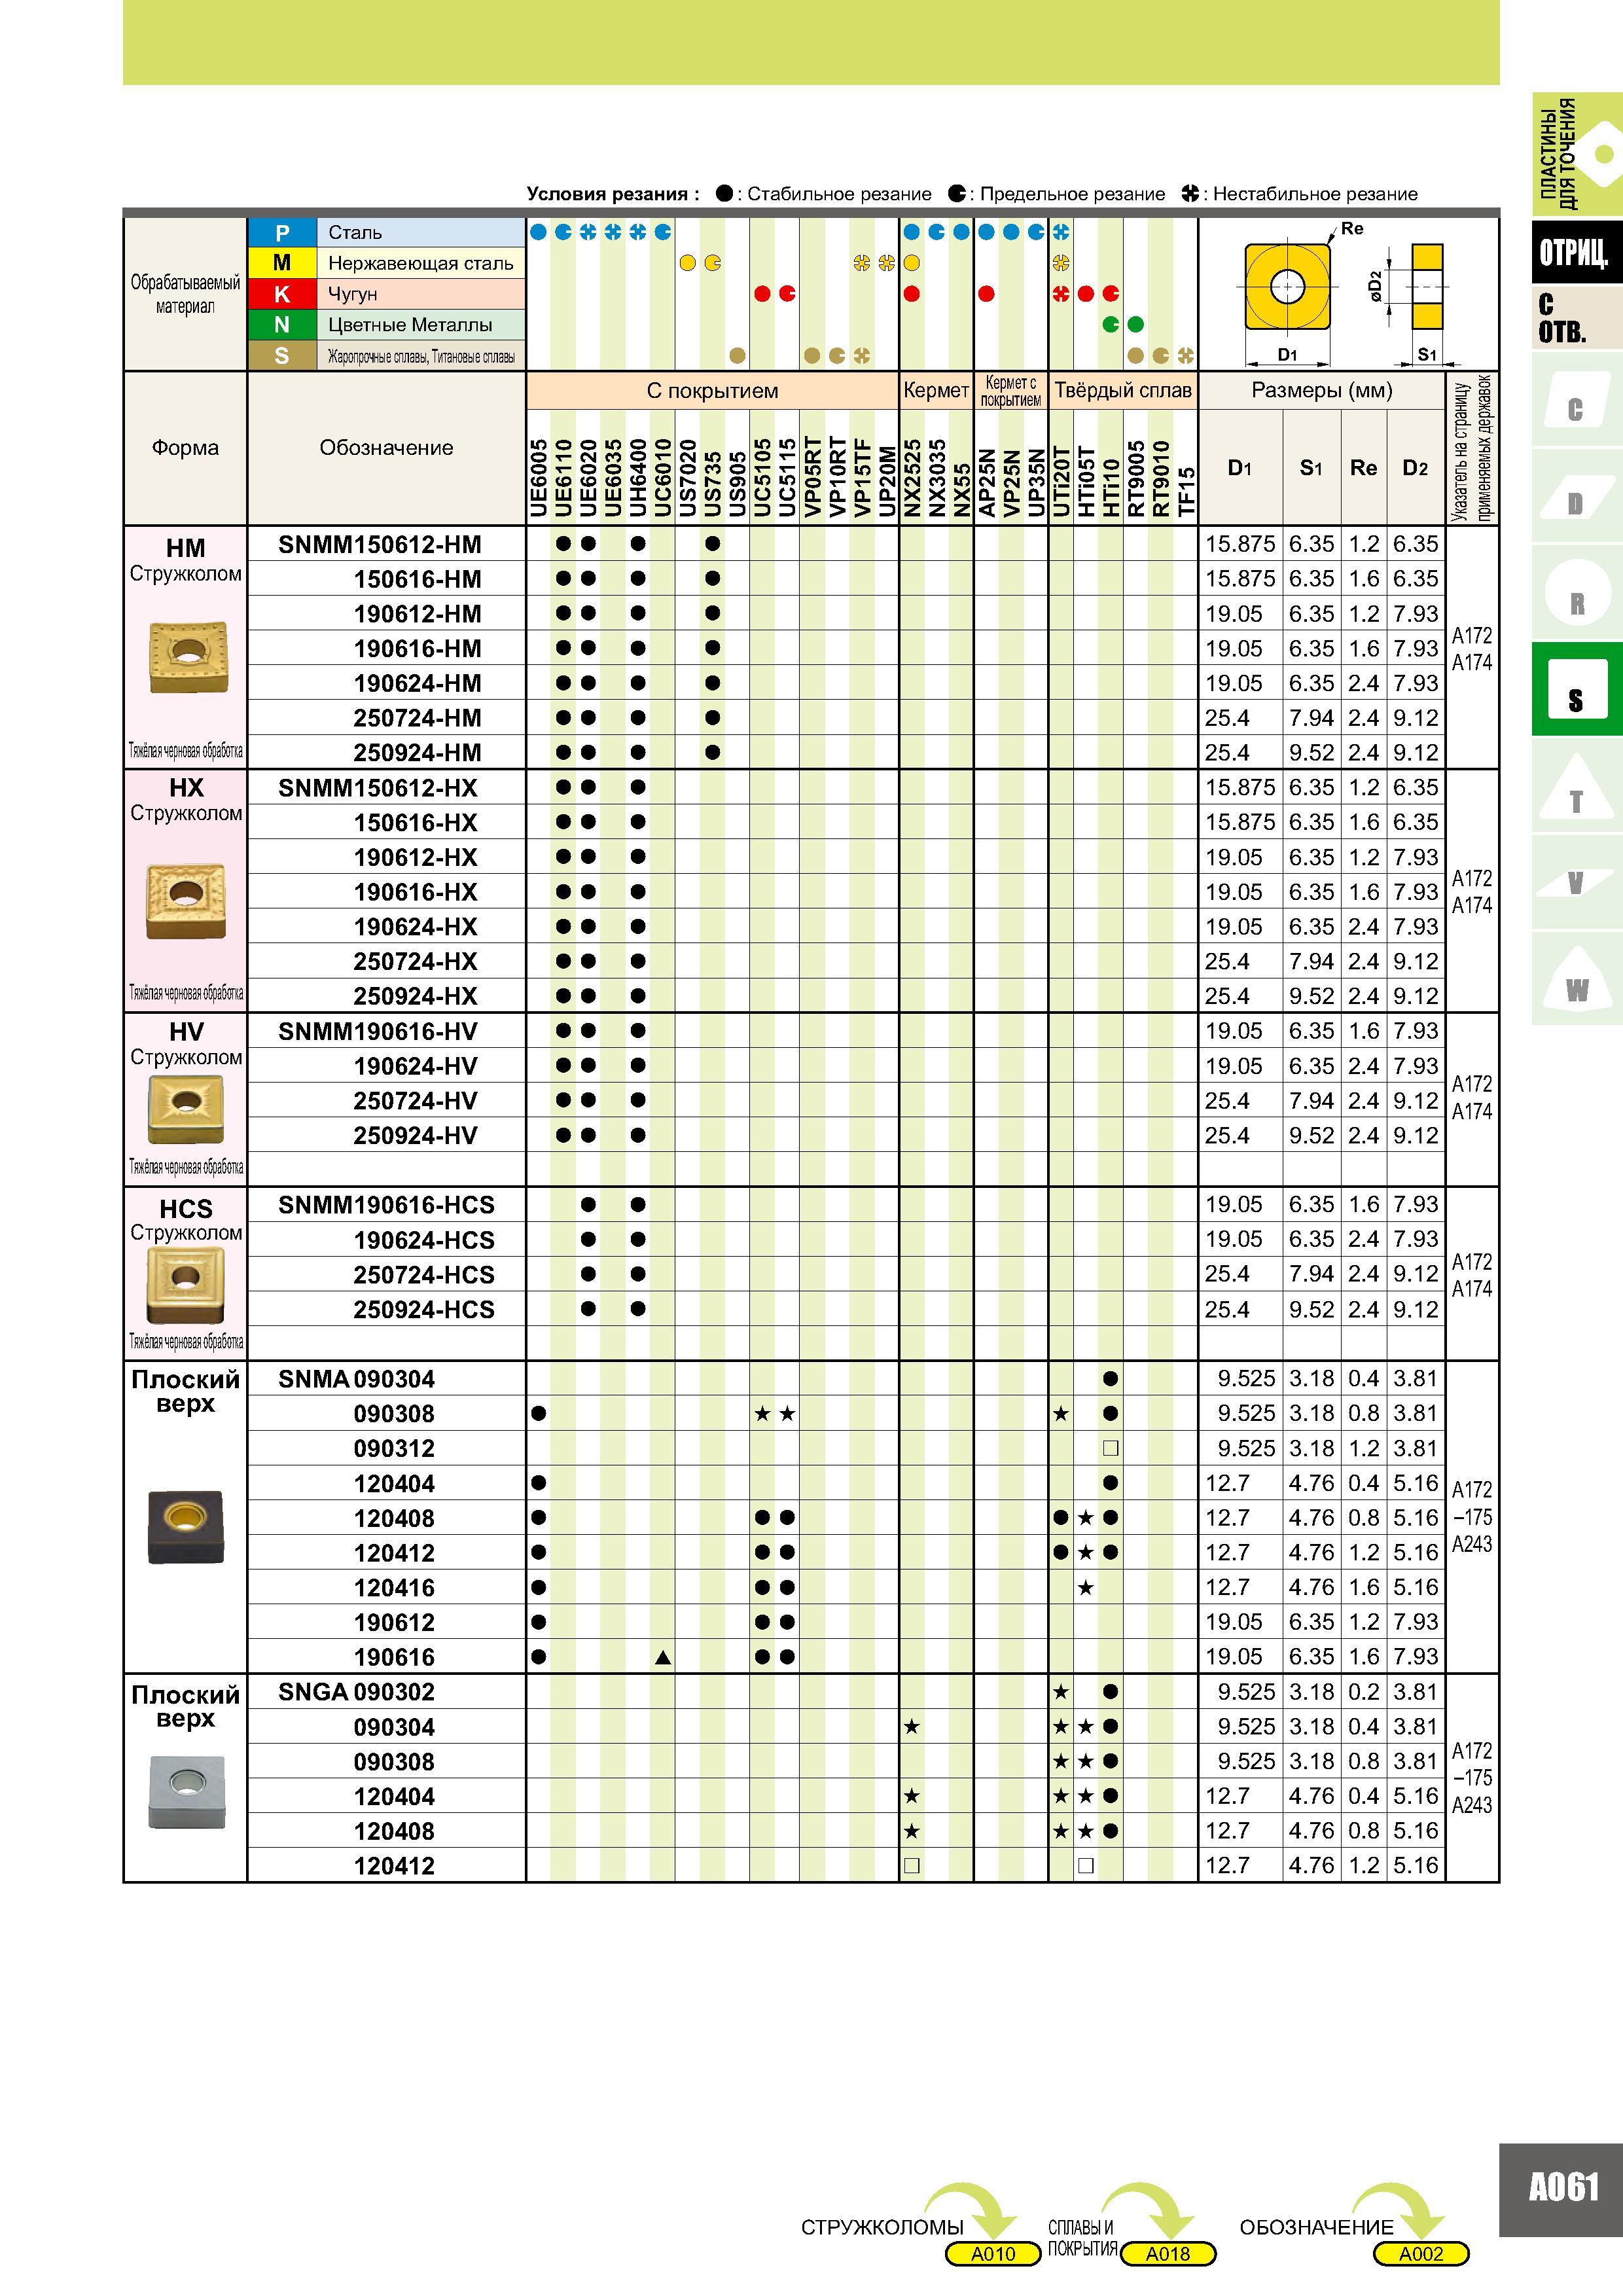
Task: Select the yellow M stainless steel swatch
Action: 282,263
